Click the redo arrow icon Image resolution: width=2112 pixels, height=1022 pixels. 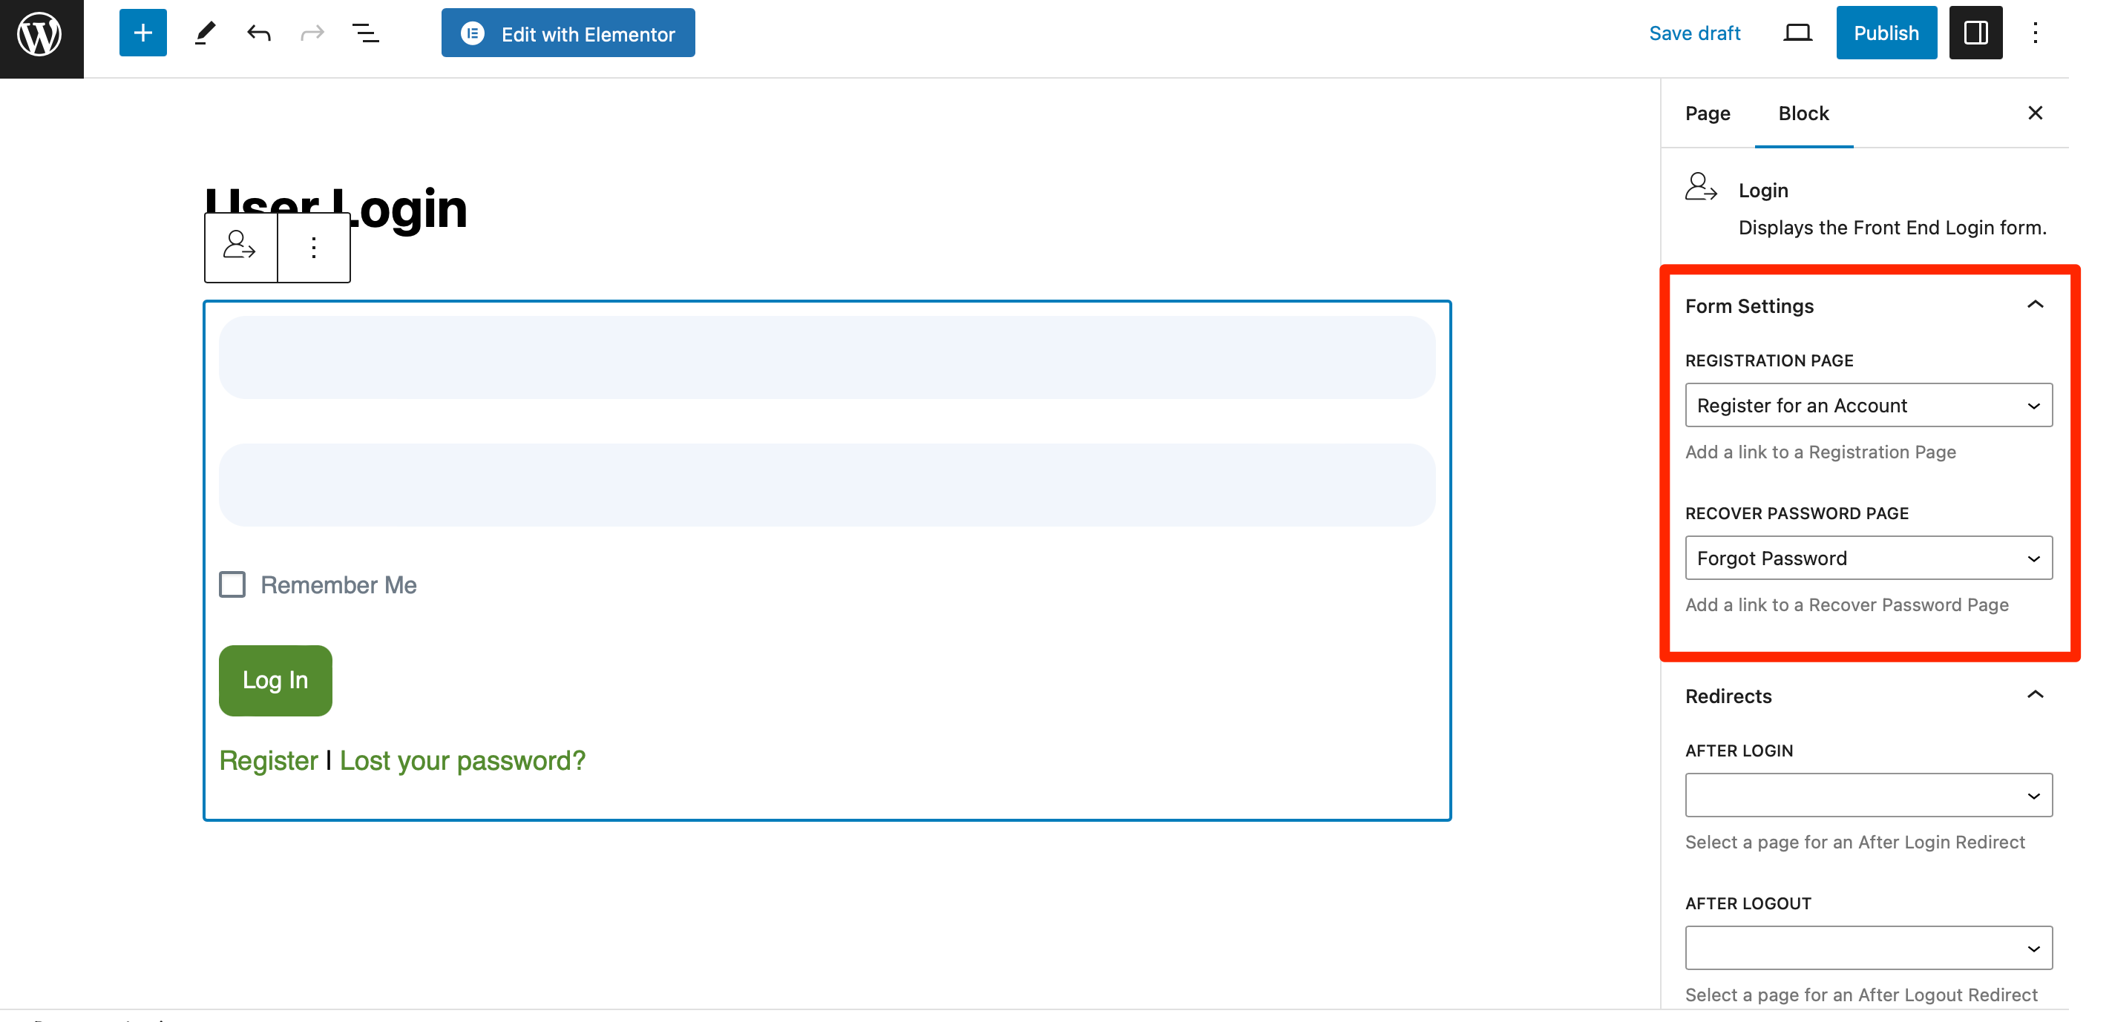(312, 33)
